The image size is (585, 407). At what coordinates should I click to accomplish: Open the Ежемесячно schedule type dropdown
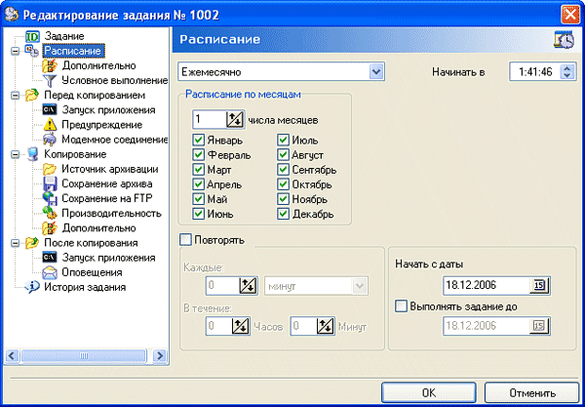point(376,71)
